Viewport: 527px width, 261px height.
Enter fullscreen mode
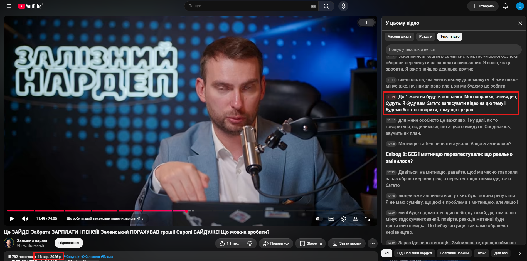point(367,219)
